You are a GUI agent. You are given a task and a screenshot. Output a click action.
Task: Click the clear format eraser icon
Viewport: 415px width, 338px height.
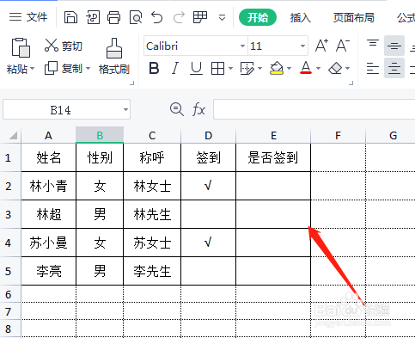tap(335, 69)
